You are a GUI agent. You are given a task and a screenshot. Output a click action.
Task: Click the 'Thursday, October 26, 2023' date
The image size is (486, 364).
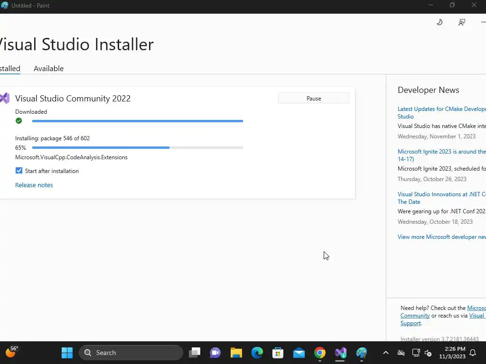pyautogui.click(x=432, y=179)
